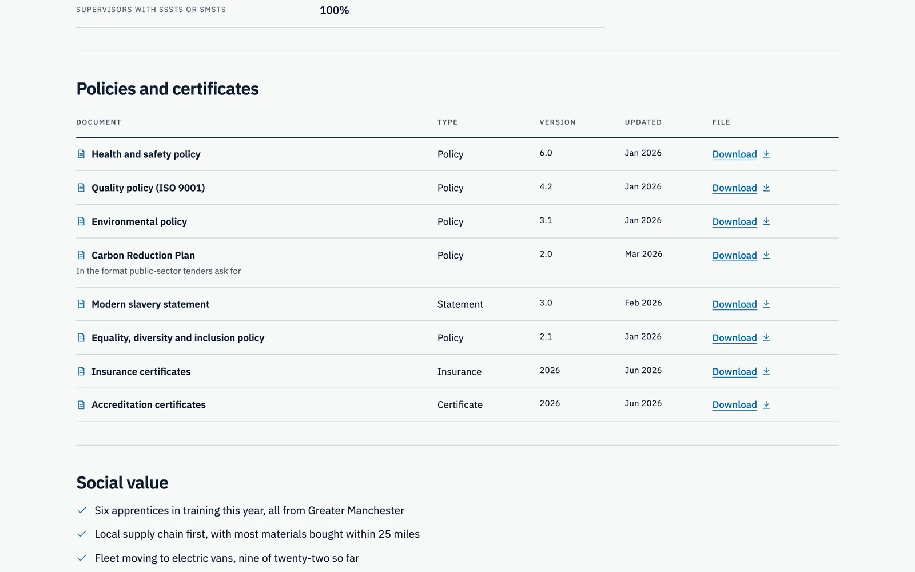Download the Equality, diversity and inclusion policy
The height and width of the screenshot is (572, 915).
point(741,338)
